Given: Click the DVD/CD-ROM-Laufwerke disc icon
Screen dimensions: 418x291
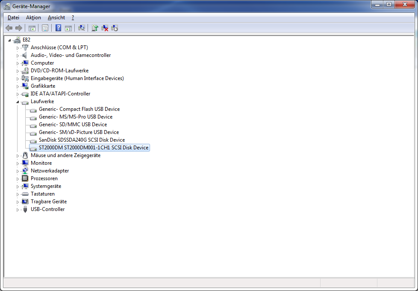Looking at the screenshot, I should pyautogui.click(x=25, y=71).
